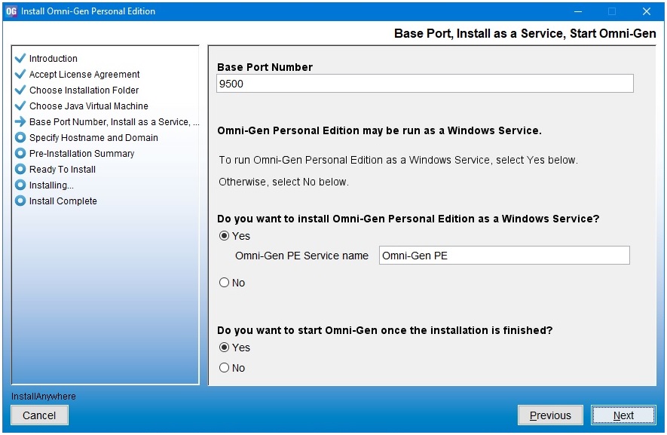667x435 pixels.
Task: Click the question about starting Omni-Gen once finished
Action: click(x=384, y=330)
